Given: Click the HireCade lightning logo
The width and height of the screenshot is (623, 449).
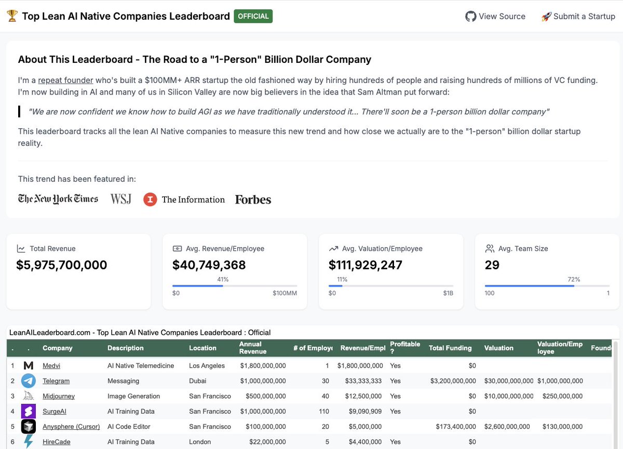Looking at the screenshot, I should tap(28, 442).
